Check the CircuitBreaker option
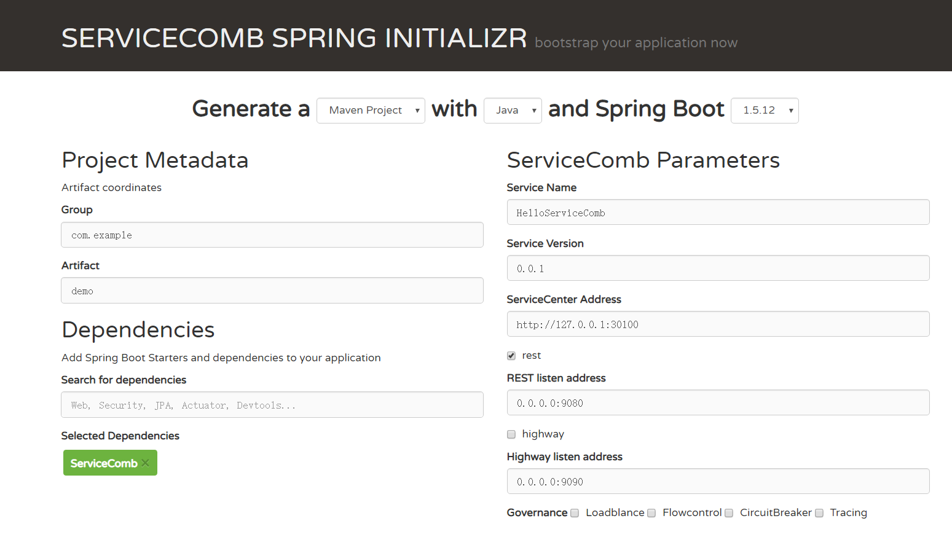The width and height of the screenshot is (952, 545). point(729,513)
